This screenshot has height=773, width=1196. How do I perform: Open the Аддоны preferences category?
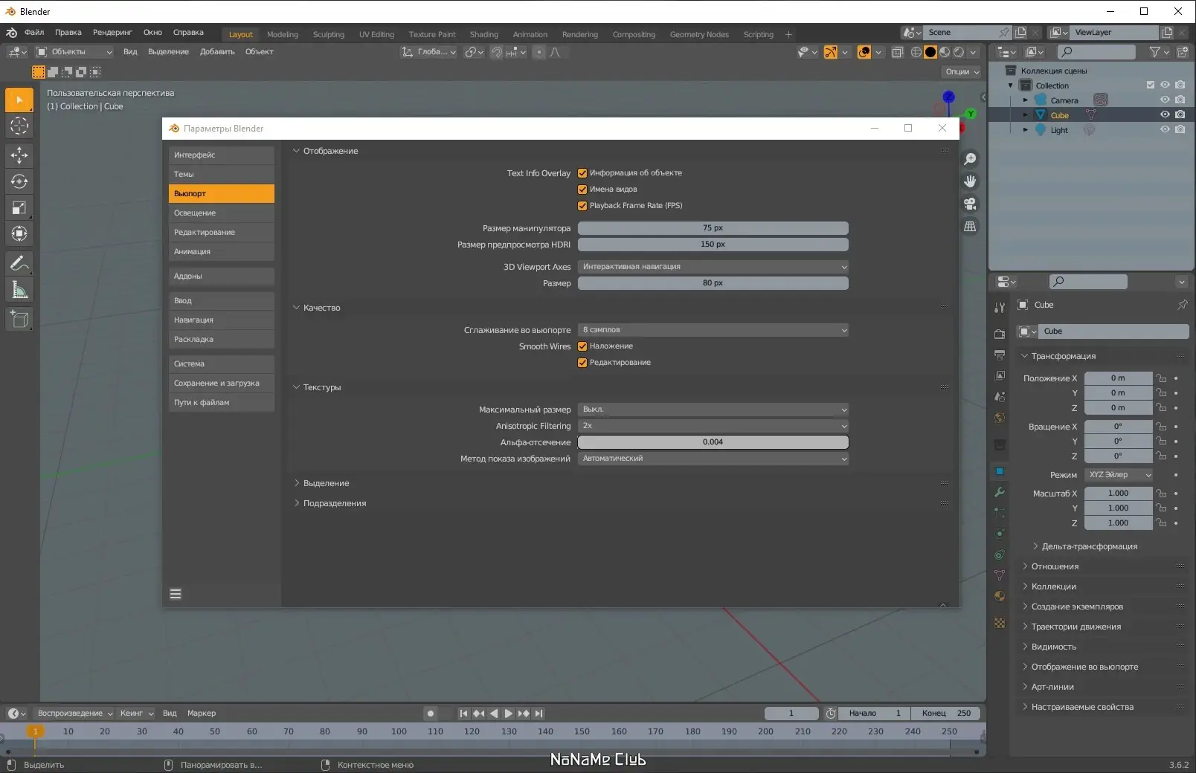(x=222, y=276)
